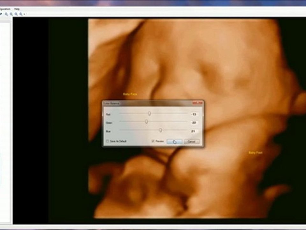Open the partly visible Configuration menu
Viewport: 306px width, 230px height.
coord(5,9)
